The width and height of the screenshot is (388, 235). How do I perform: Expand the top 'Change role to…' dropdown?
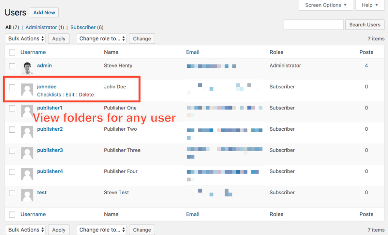click(101, 39)
